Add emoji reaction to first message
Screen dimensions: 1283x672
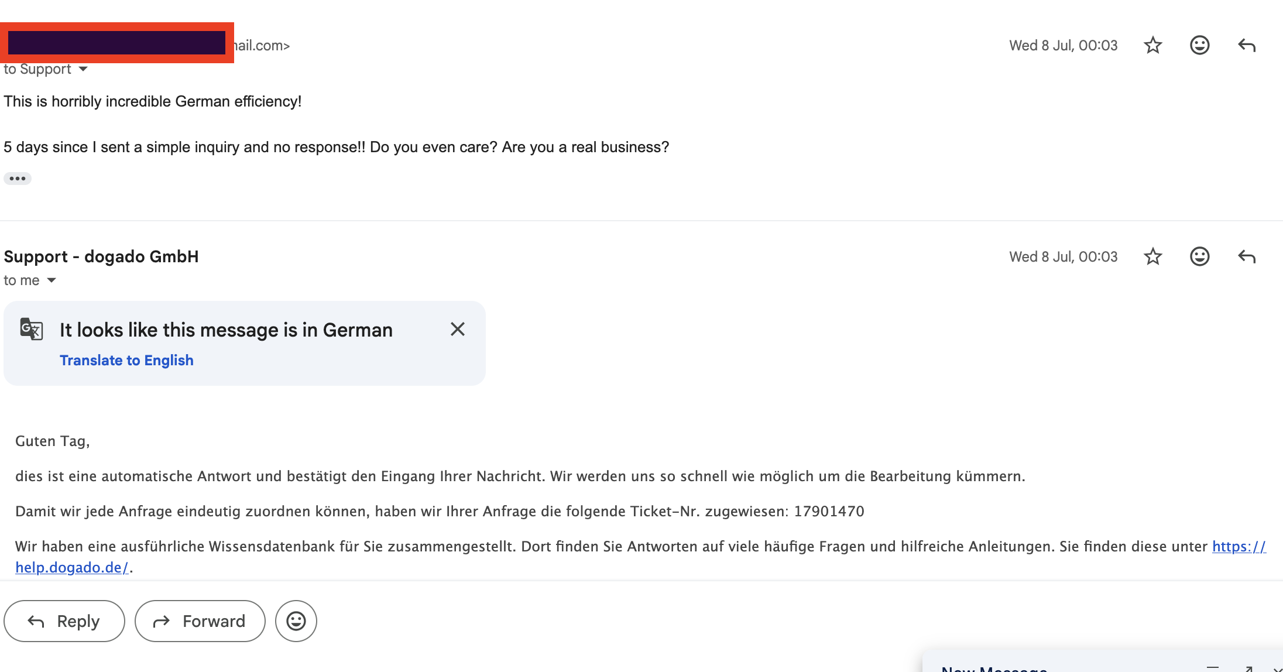point(1199,45)
